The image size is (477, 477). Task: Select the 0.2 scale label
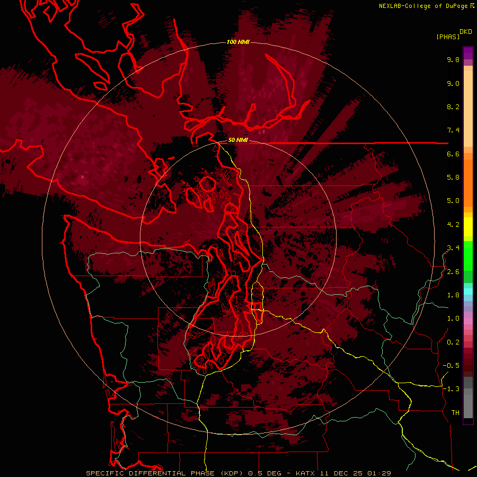tap(453, 342)
